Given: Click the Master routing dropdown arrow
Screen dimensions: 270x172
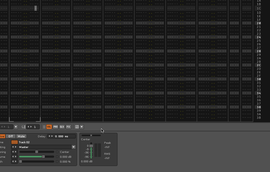Looking at the screenshot, I should click(x=74, y=147).
